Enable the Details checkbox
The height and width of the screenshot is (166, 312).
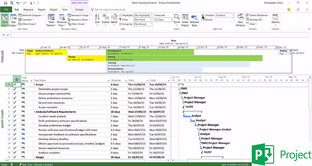[203, 20]
